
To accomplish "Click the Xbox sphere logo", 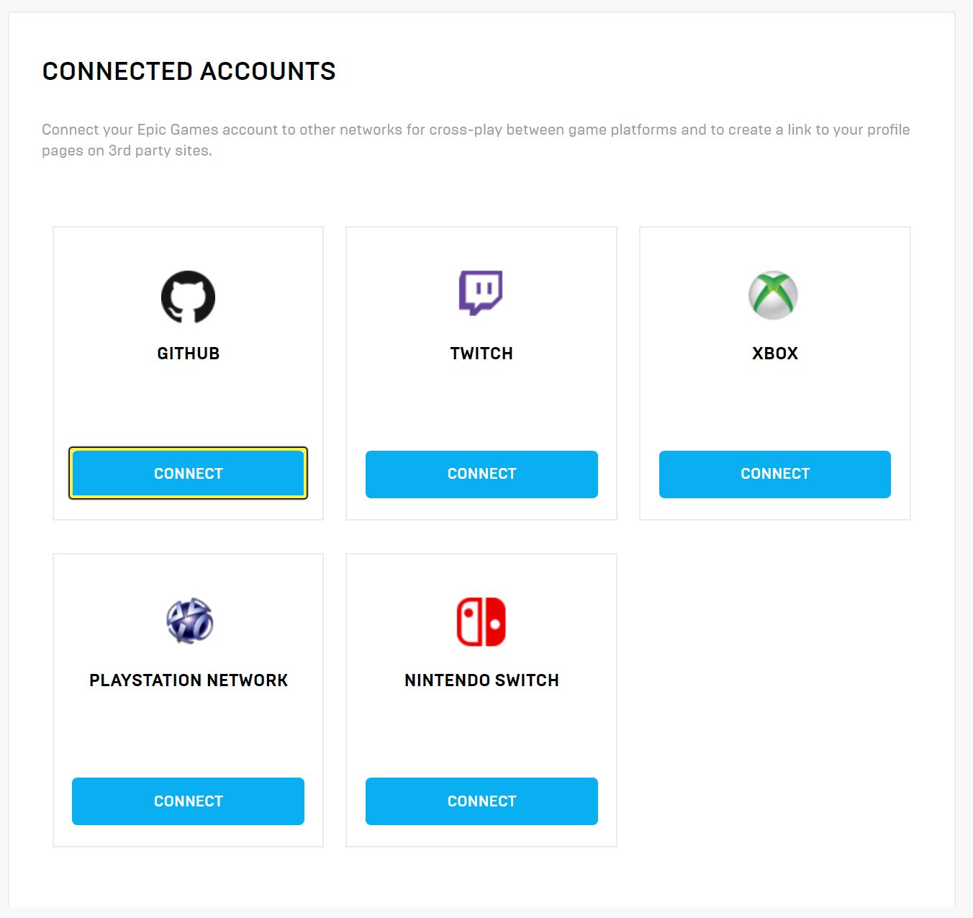I will click(x=774, y=294).
